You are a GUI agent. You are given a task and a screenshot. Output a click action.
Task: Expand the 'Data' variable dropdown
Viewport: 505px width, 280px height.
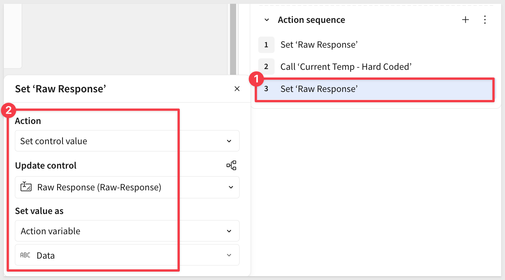tap(127, 255)
